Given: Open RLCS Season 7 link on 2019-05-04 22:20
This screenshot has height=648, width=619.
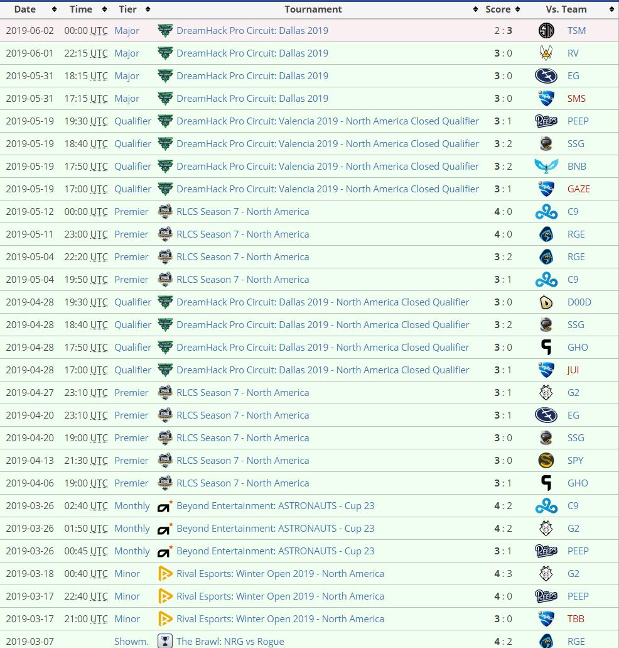Looking at the screenshot, I should click(x=243, y=257).
